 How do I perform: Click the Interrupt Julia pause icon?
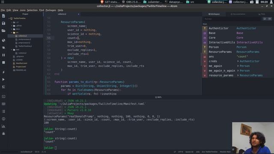point(3,55)
